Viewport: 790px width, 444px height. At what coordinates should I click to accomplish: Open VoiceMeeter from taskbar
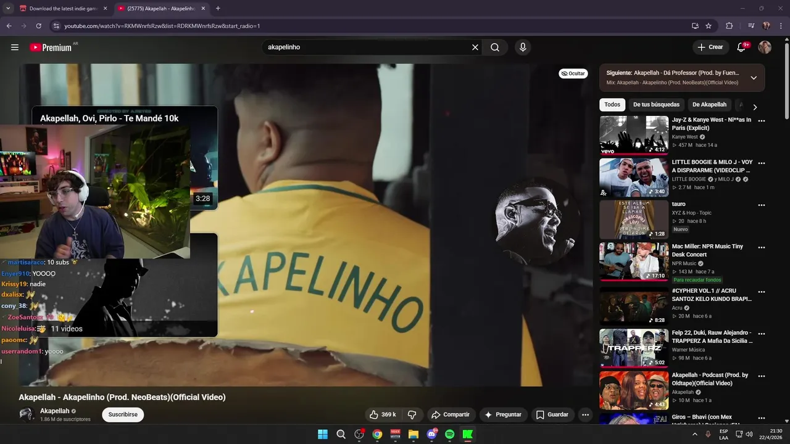click(x=396, y=434)
